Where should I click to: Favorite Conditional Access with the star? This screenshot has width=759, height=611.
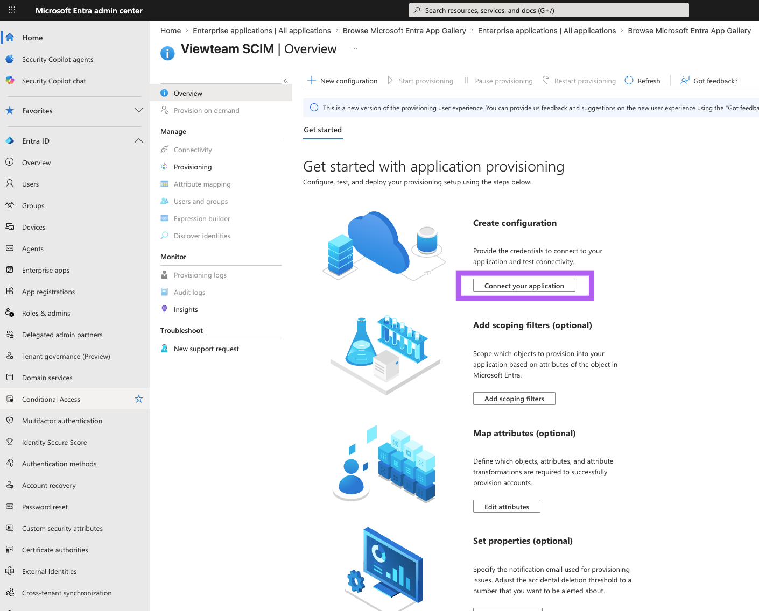(139, 399)
